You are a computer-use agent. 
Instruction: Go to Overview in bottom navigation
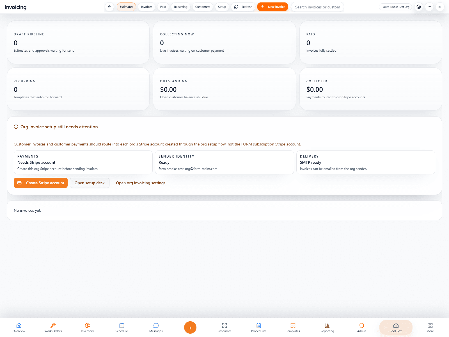pyautogui.click(x=19, y=327)
